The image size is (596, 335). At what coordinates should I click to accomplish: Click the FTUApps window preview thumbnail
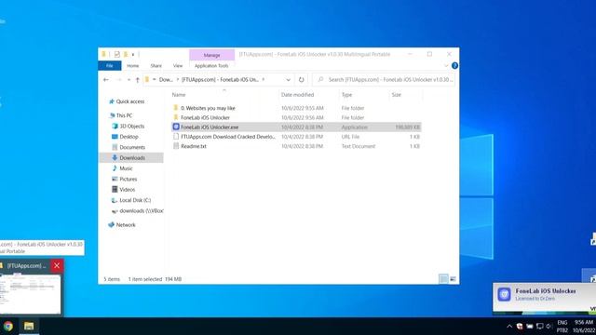tap(31, 294)
